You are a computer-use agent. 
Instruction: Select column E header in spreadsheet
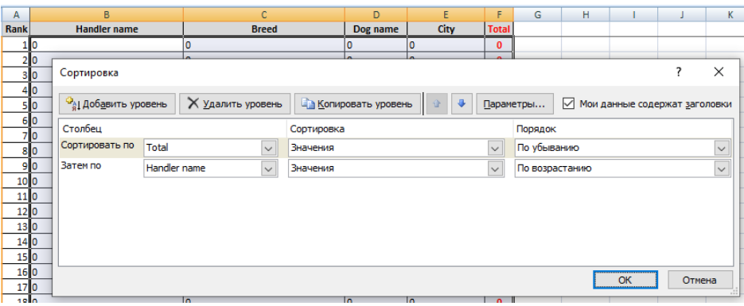(x=446, y=14)
